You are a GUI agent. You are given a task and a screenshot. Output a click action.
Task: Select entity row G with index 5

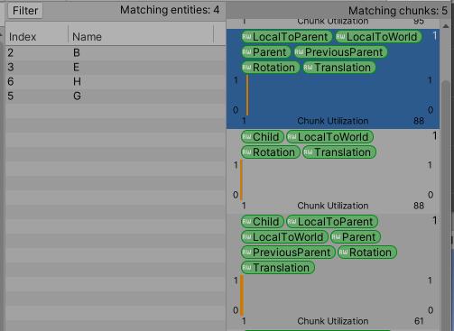pos(116,96)
